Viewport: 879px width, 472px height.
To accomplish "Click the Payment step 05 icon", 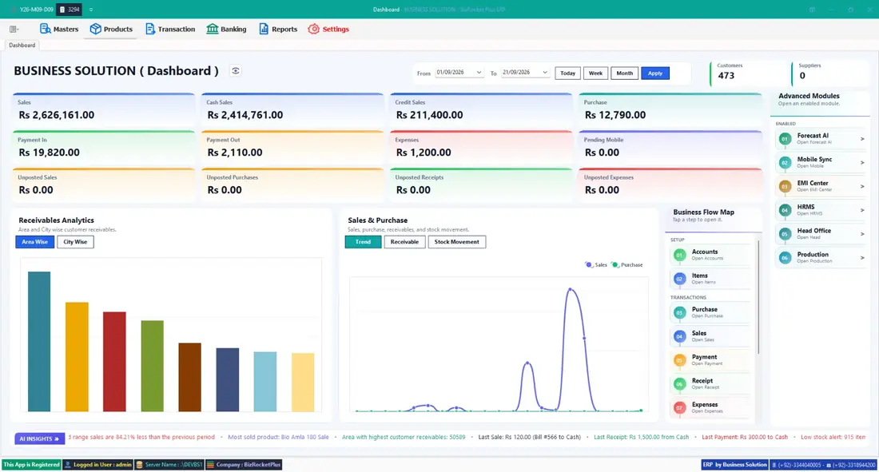I will pyautogui.click(x=679, y=360).
